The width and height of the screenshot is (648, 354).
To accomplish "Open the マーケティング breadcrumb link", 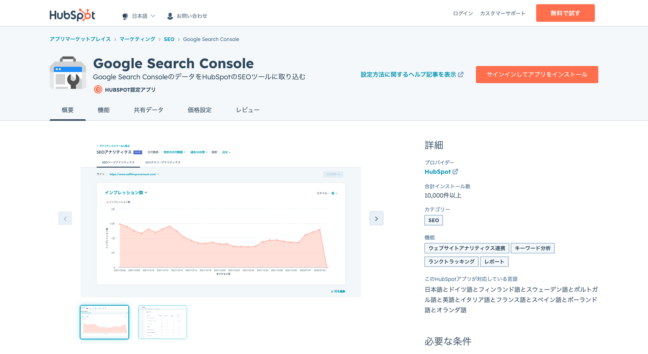I will click(137, 39).
